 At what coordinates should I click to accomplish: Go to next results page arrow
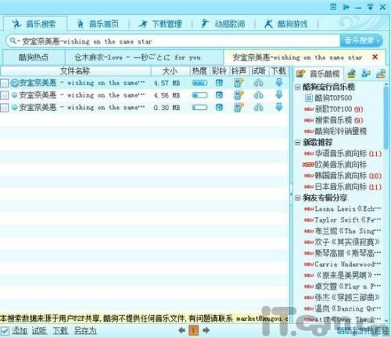(206, 330)
